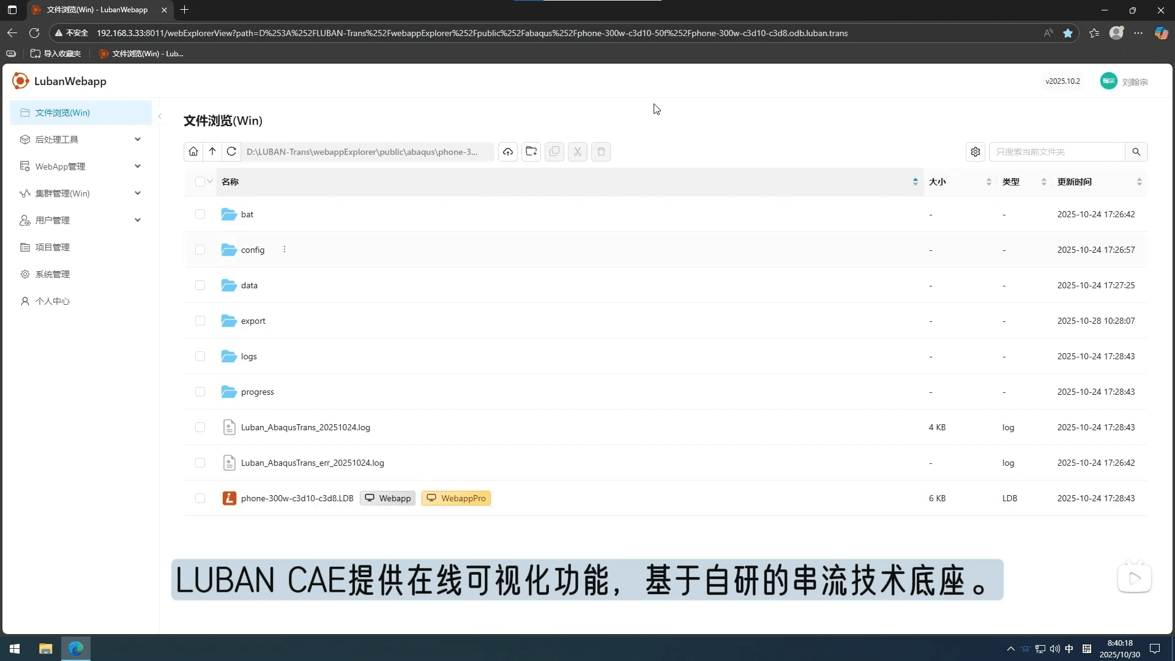Viewport: 1175px width, 661px height.
Task: Select the phone-300w-c3d10-c3d8.LDB file checkbox
Action: click(x=200, y=498)
